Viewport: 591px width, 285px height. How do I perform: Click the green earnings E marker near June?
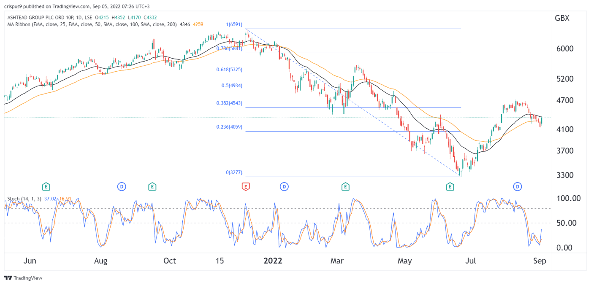[x=46, y=186]
